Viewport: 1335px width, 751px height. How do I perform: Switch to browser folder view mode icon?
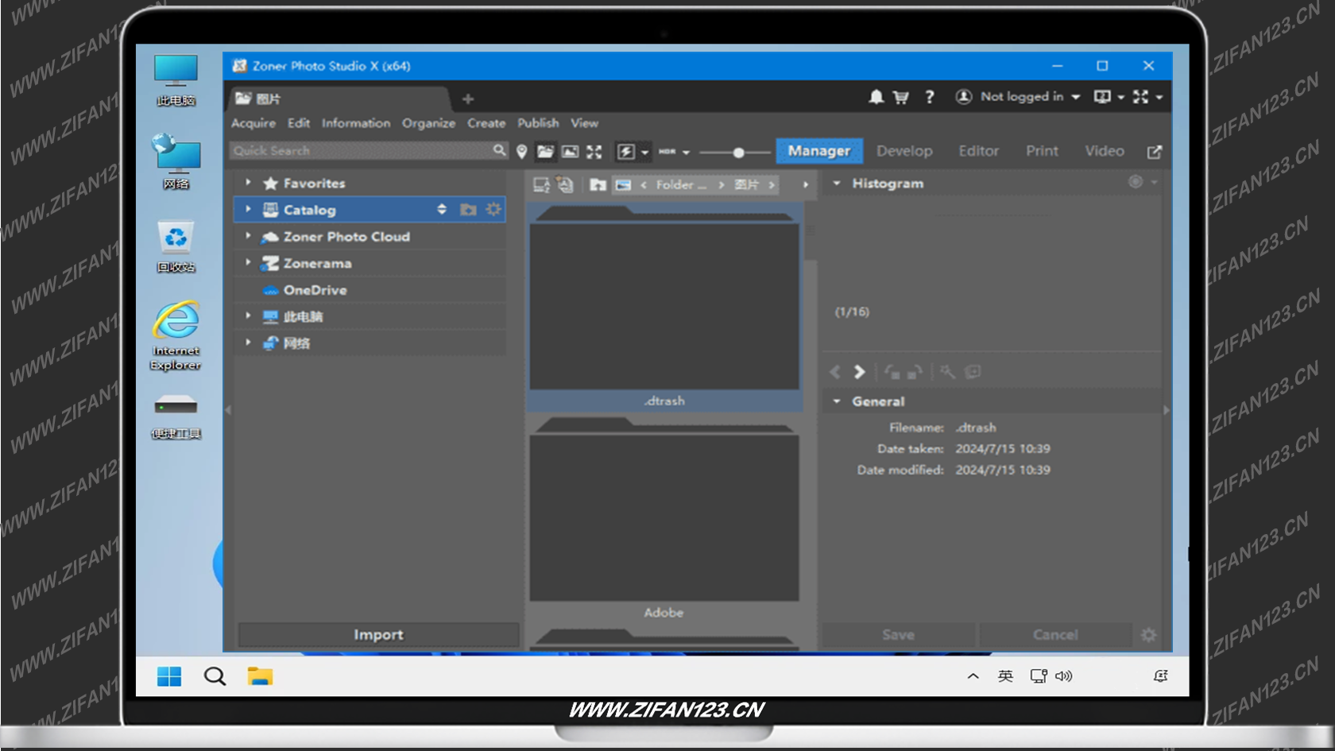[x=545, y=151]
